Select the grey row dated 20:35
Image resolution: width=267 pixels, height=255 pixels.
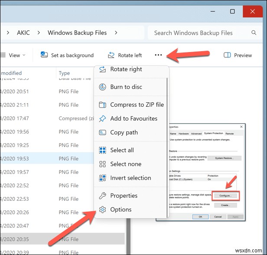coord(62,239)
